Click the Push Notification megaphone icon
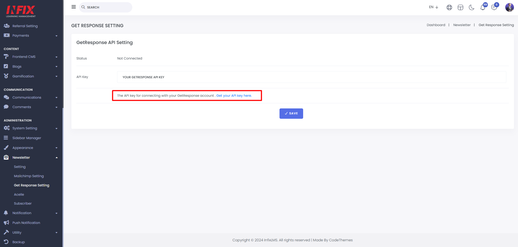 pos(6,223)
